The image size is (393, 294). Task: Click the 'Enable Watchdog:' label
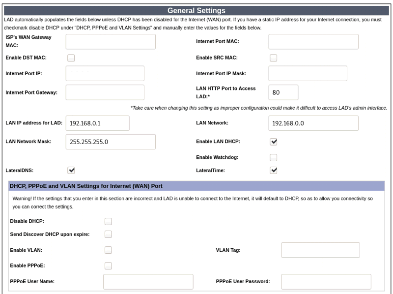[x=217, y=157]
